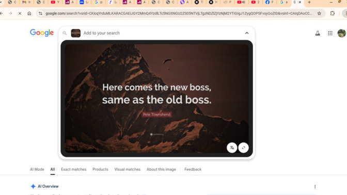This screenshot has width=347, height=195.
Task: Click the browser forward arrow
Action: click(10, 13)
